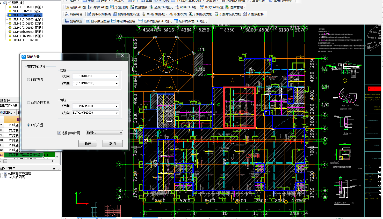Select the 提取板钢筋标注 tool
This screenshot has width=383, height=219.
pos(126,14)
